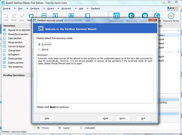
Task: Click the Migrate OS to SSD/HDD icon
Action: 4,30
